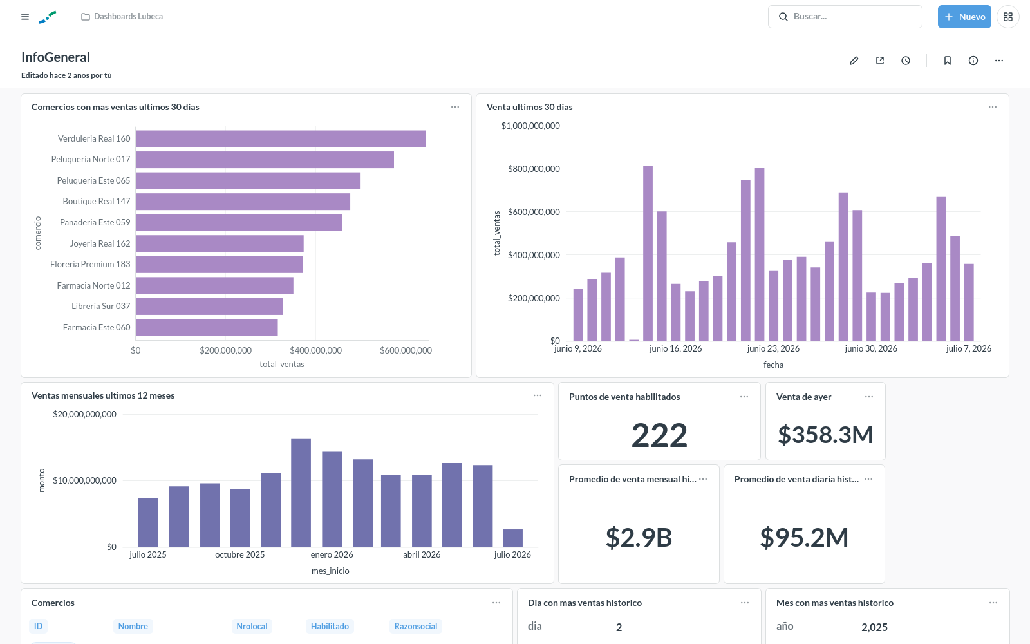Click the Comercios table title
1030x644 pixels.
(53, 603)
